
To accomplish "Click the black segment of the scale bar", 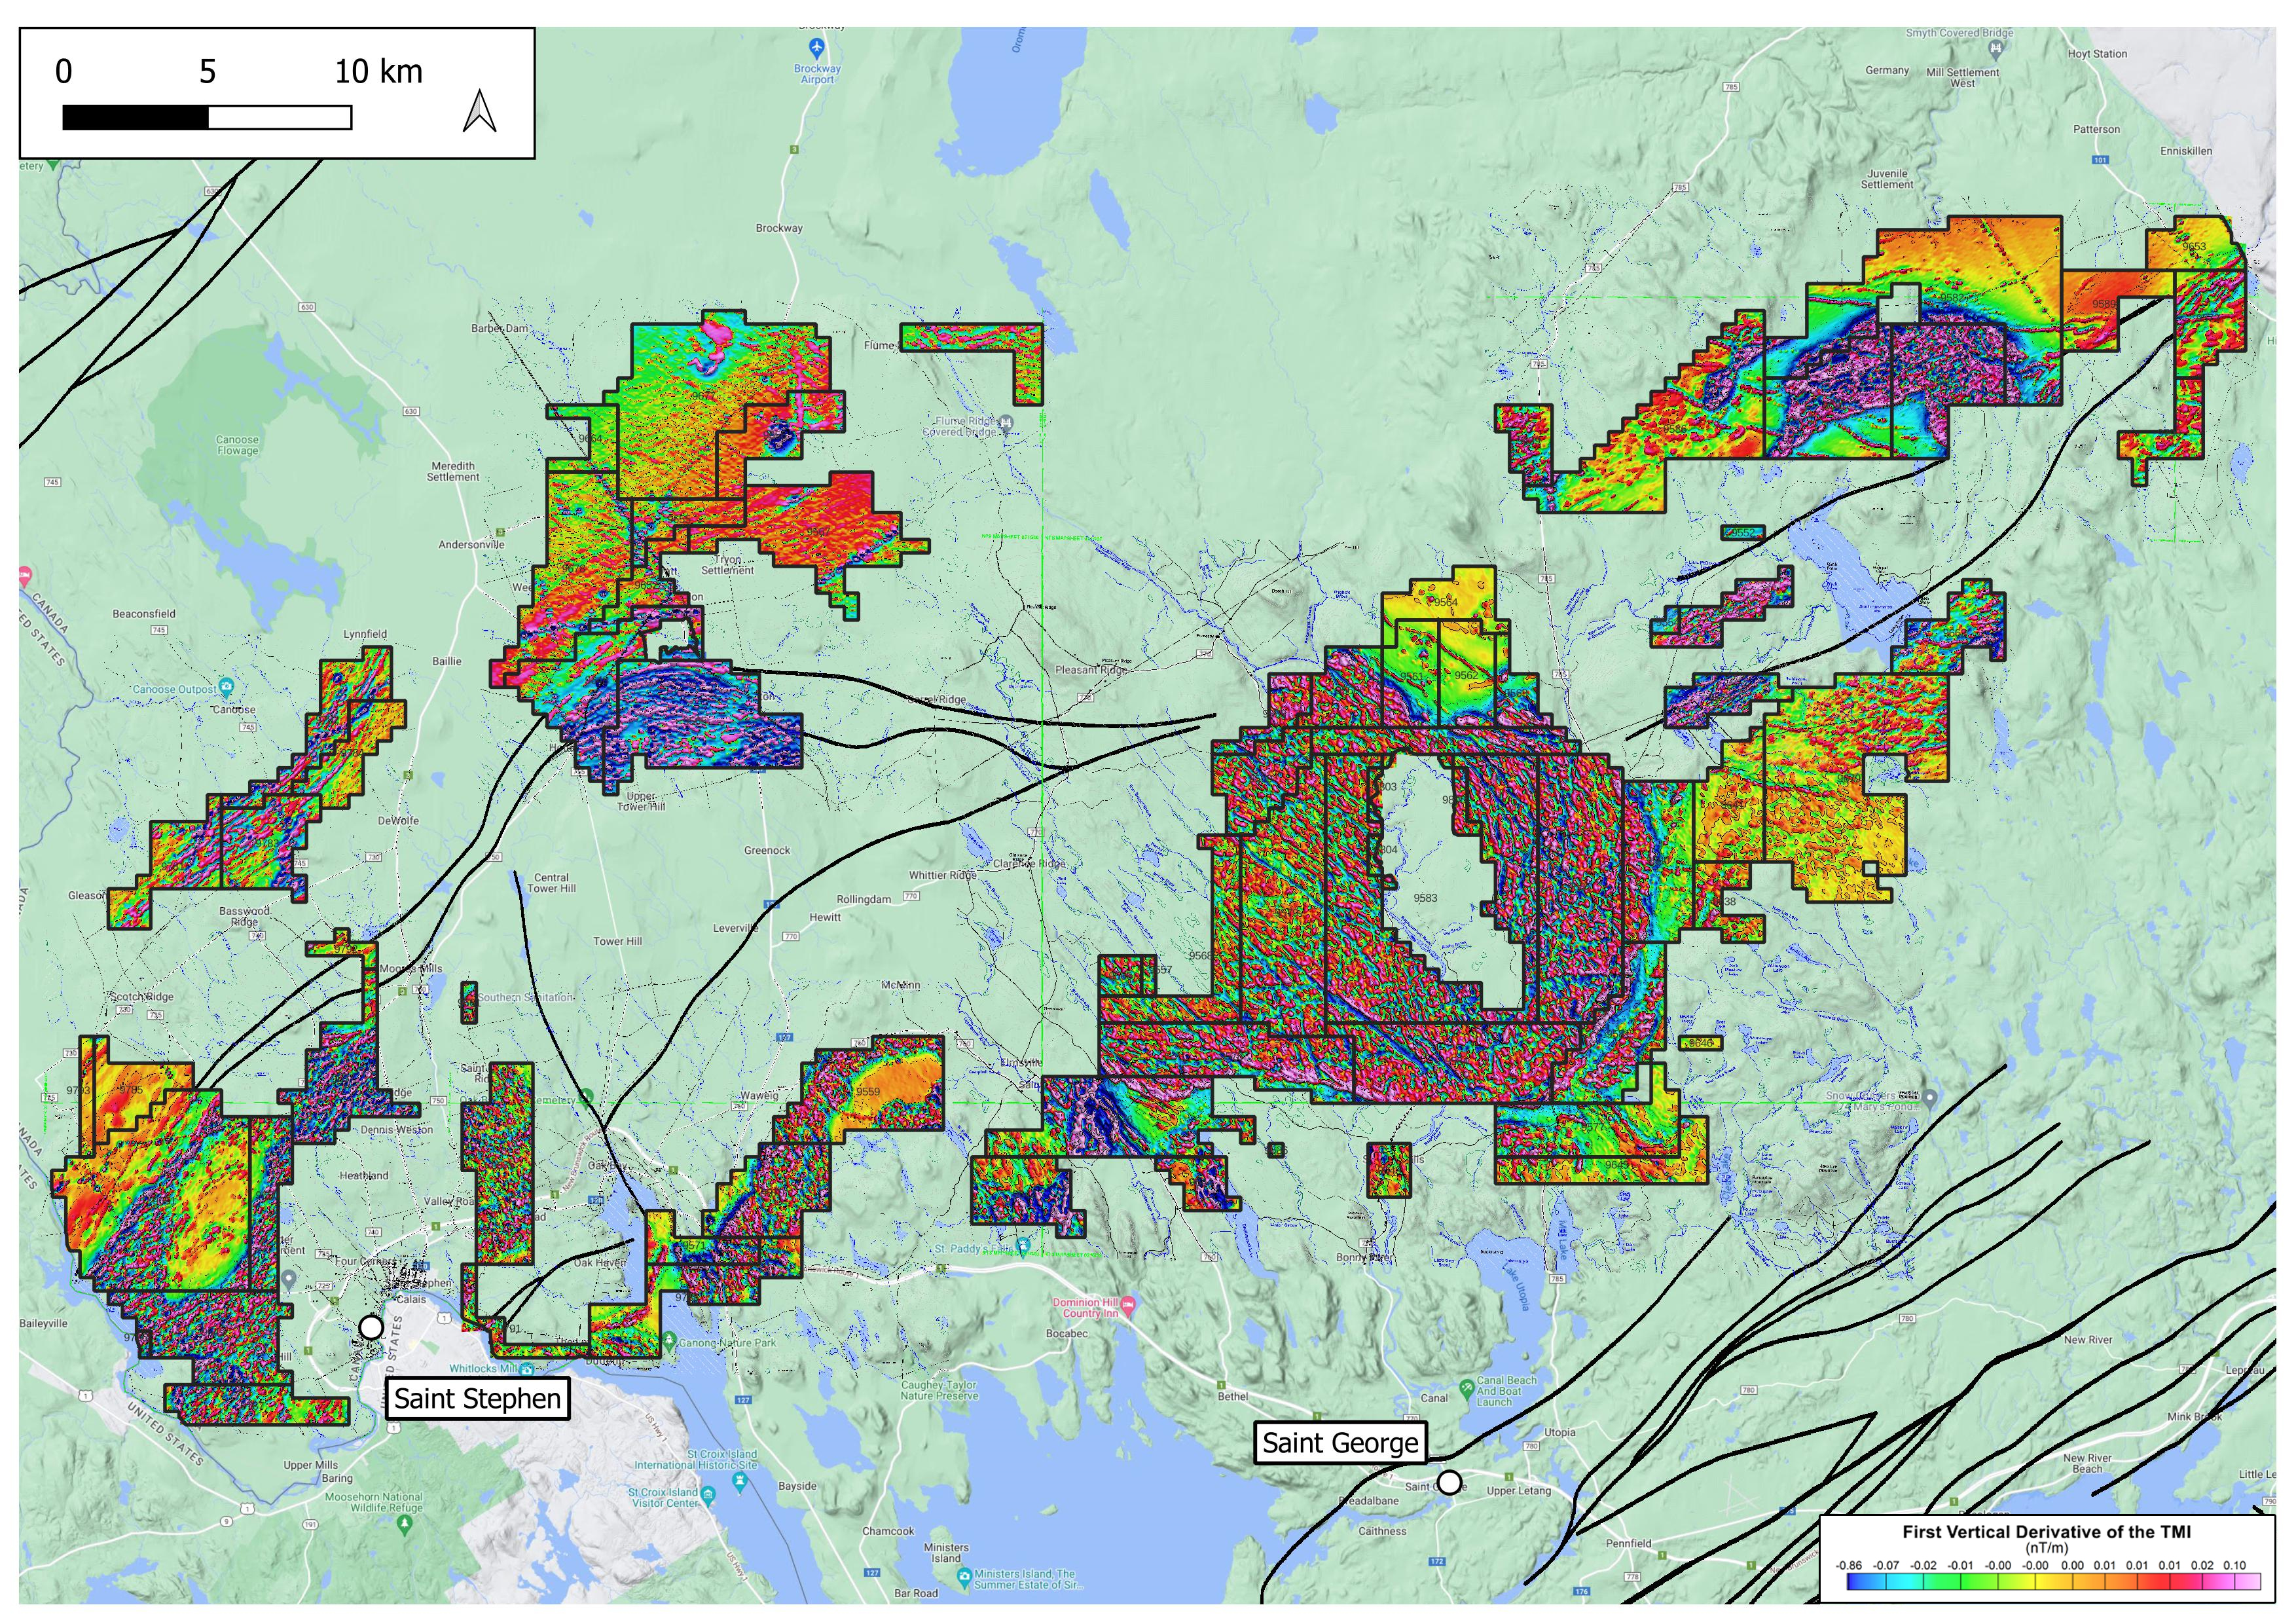I will 135,119.
